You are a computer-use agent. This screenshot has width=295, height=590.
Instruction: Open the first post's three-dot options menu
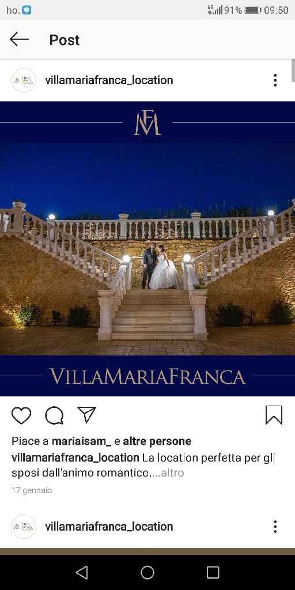275,80
